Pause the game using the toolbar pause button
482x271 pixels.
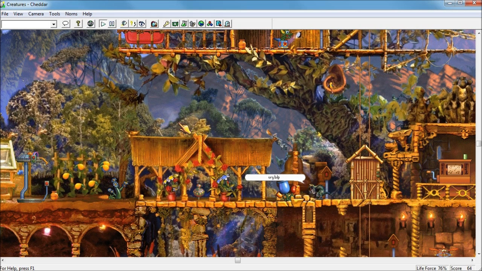click(112, 24)
